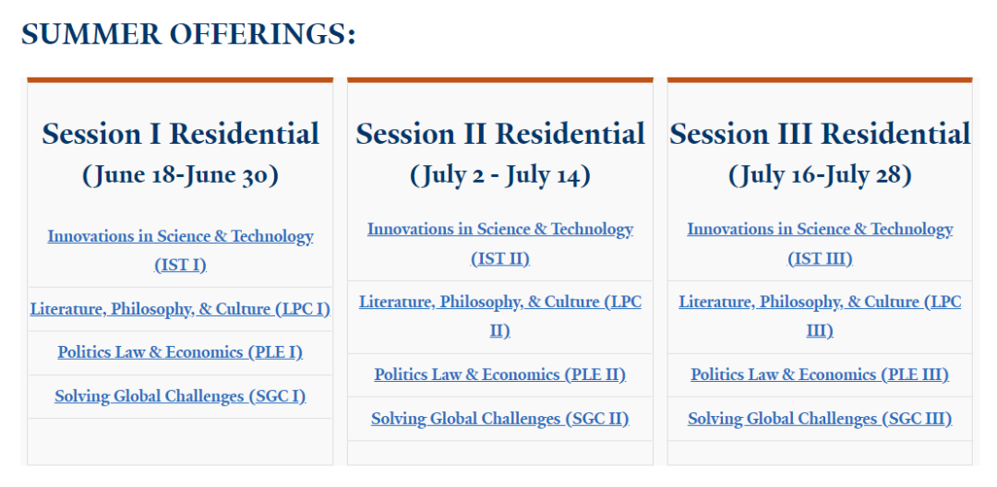The width and height of the screenshot is (997, 487).
Task: Click the Politics Law & Economics (PLE I) link
Action: pyautogui.click(x=180, y=352)
